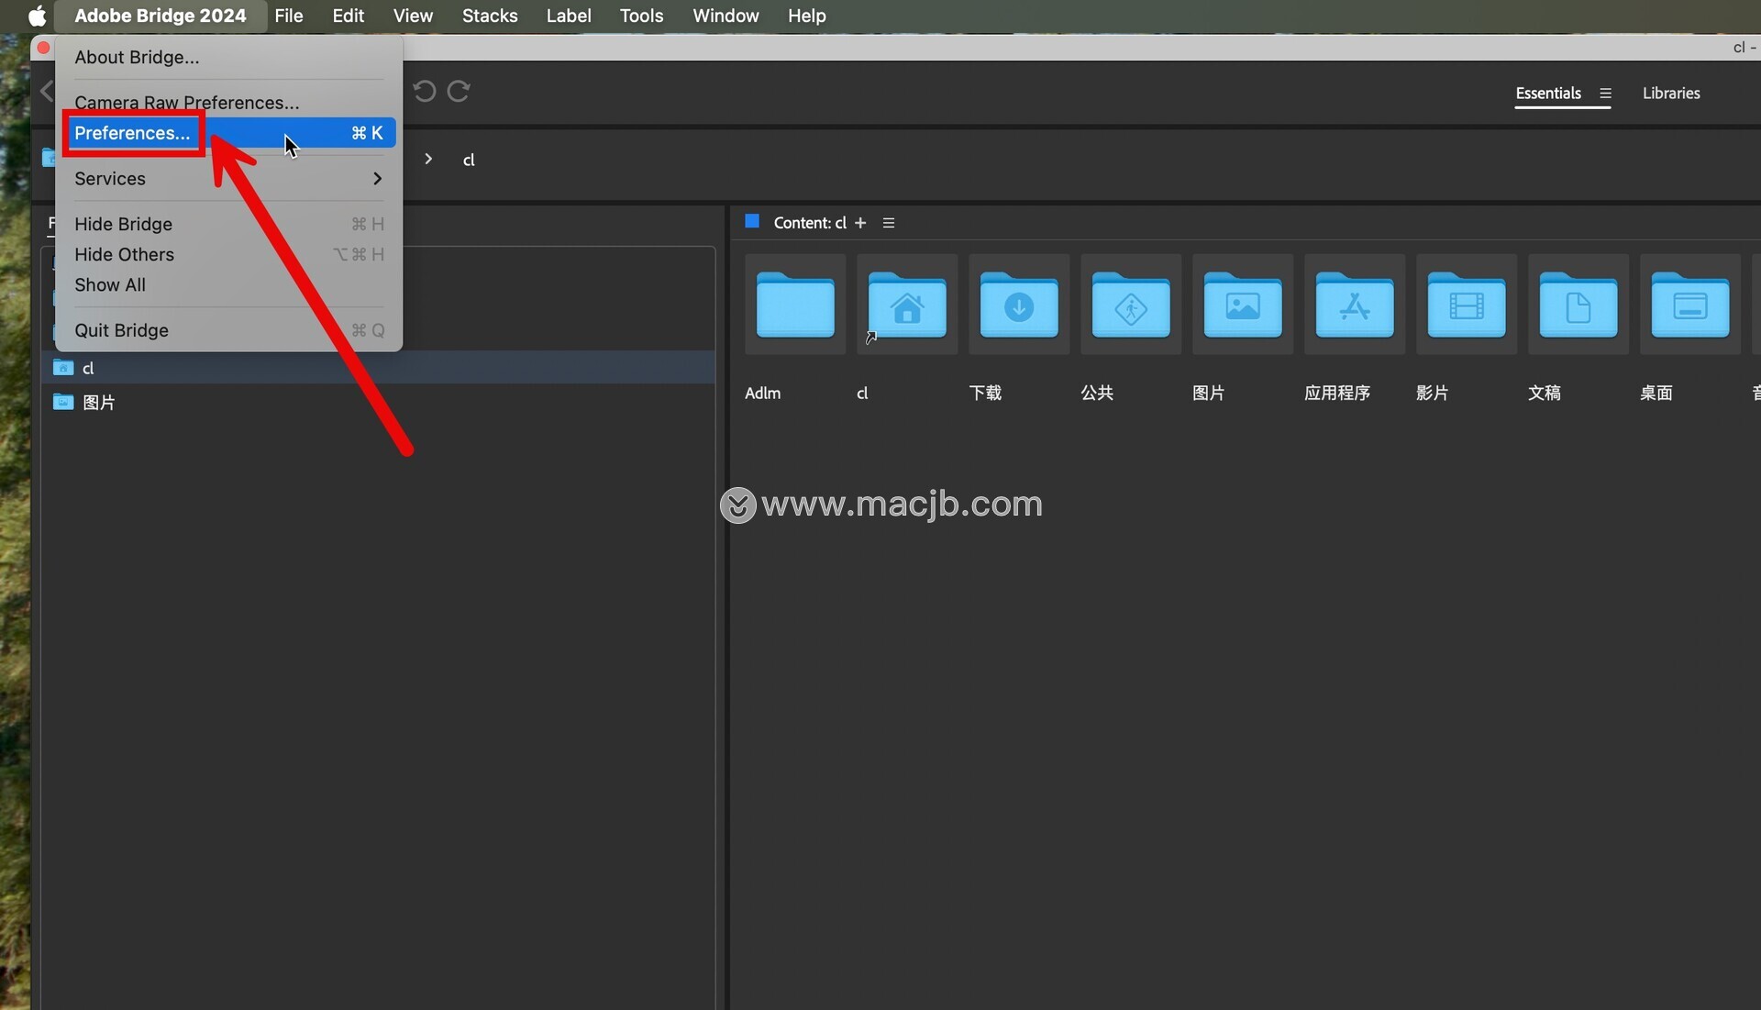Select the 公共 public folder icon

(x=1131, y=305)
